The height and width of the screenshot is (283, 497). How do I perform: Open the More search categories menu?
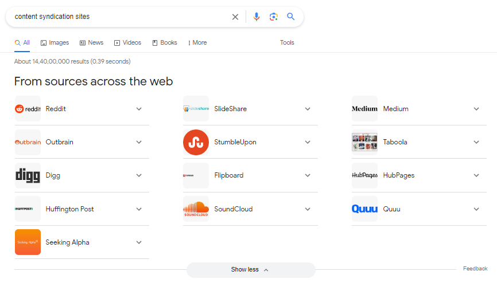tap(197, 43)
